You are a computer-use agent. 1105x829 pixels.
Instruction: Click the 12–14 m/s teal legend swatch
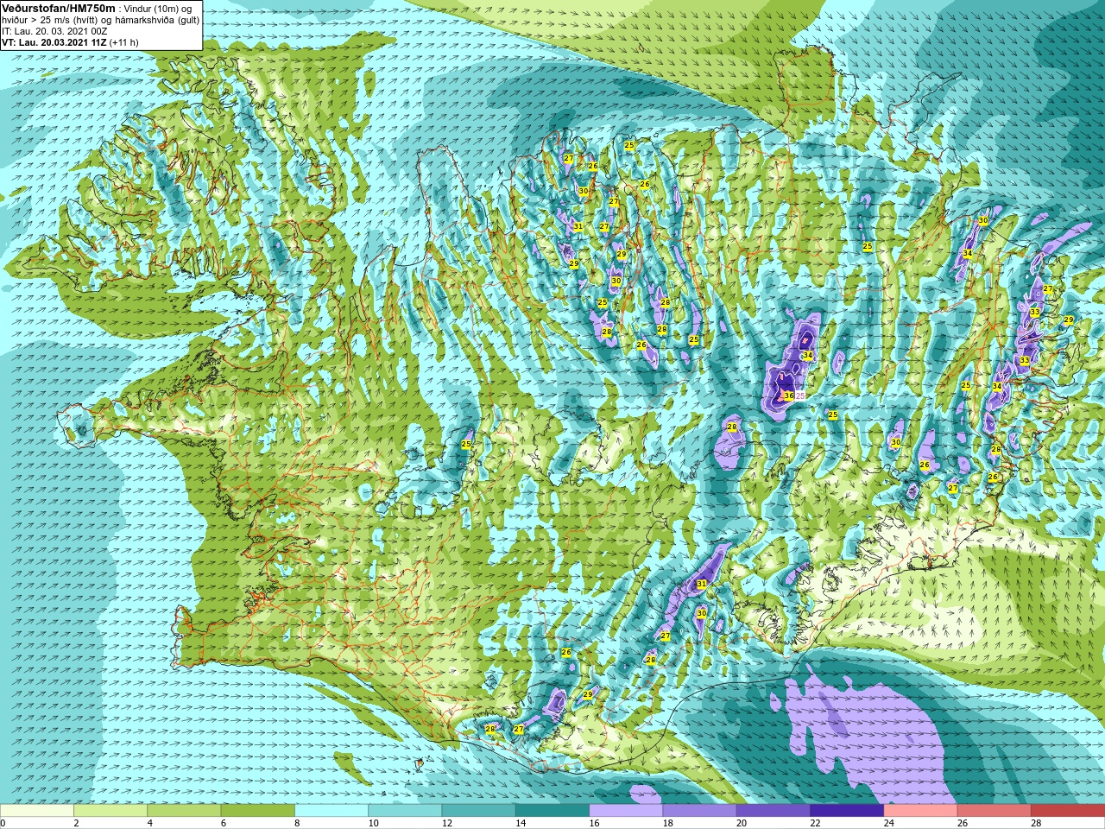point(478,811)
